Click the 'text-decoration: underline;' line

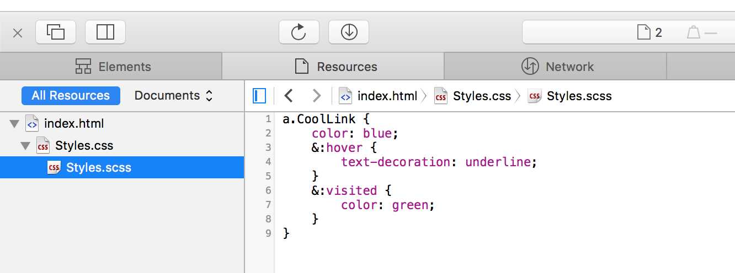coord(439,162)
